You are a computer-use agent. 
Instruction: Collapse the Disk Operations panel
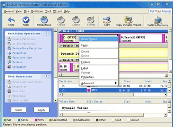[x=46, y=76]
